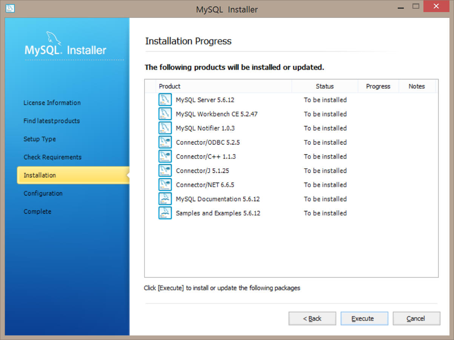The height and width of the screenshot is (340, 454).
Task: Select the MySQL Documentation 5.6.12 text
Action: click(x=218, y=199)
